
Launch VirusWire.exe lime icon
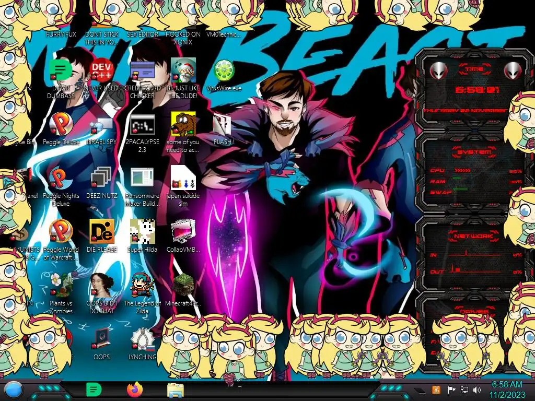pos(224,70)
